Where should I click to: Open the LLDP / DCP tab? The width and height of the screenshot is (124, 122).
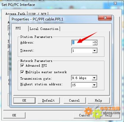[38, 14]
